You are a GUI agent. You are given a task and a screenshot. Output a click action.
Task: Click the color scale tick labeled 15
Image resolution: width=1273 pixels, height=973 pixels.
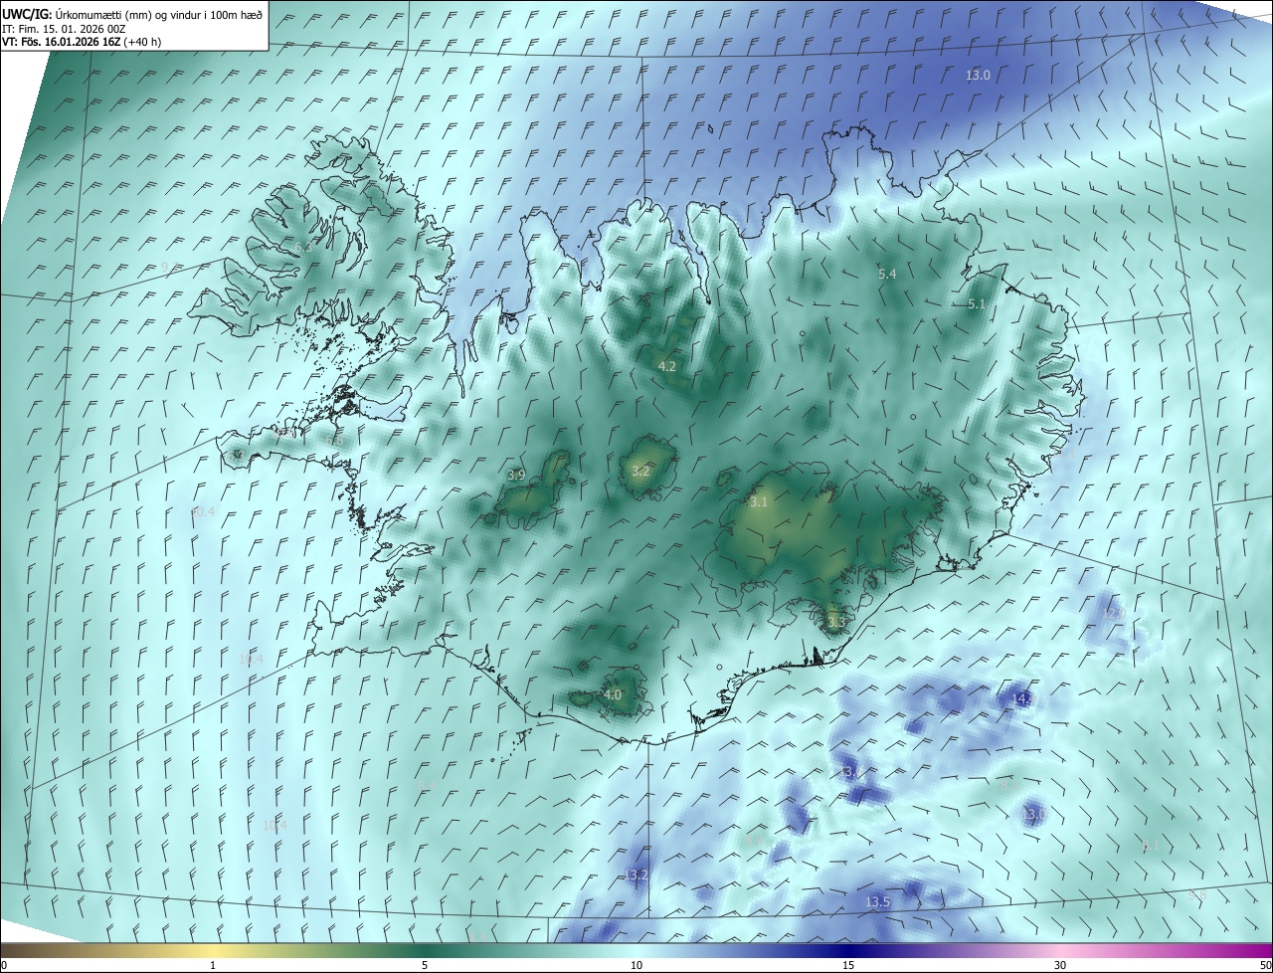(x=848, y=965)
